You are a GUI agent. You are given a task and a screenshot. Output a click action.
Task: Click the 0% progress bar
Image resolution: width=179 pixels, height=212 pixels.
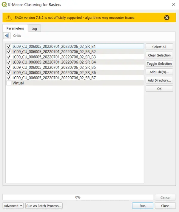[78, 197]
